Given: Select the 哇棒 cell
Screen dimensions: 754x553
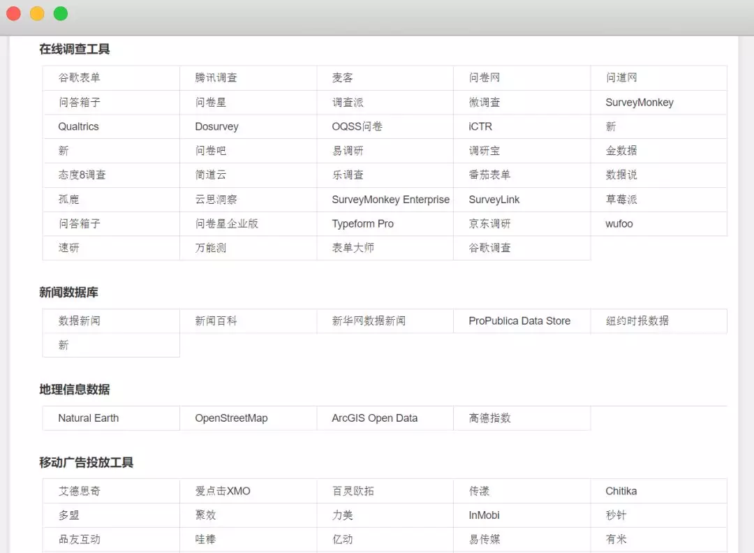Looking at the screenshot, I should coord(205,539).
